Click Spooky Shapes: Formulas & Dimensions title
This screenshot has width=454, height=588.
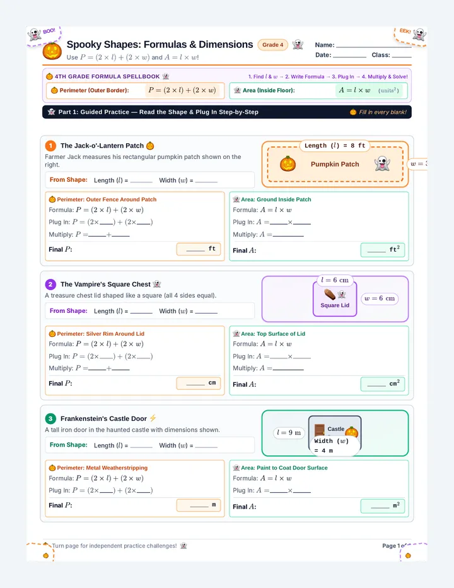pos(160,44)
